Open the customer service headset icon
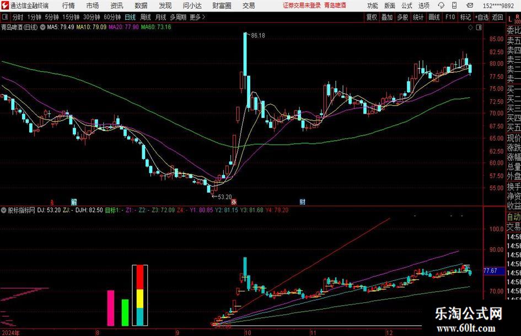This screenshot has width=521, height=336. pyautogui.click(x=441, y=6)
